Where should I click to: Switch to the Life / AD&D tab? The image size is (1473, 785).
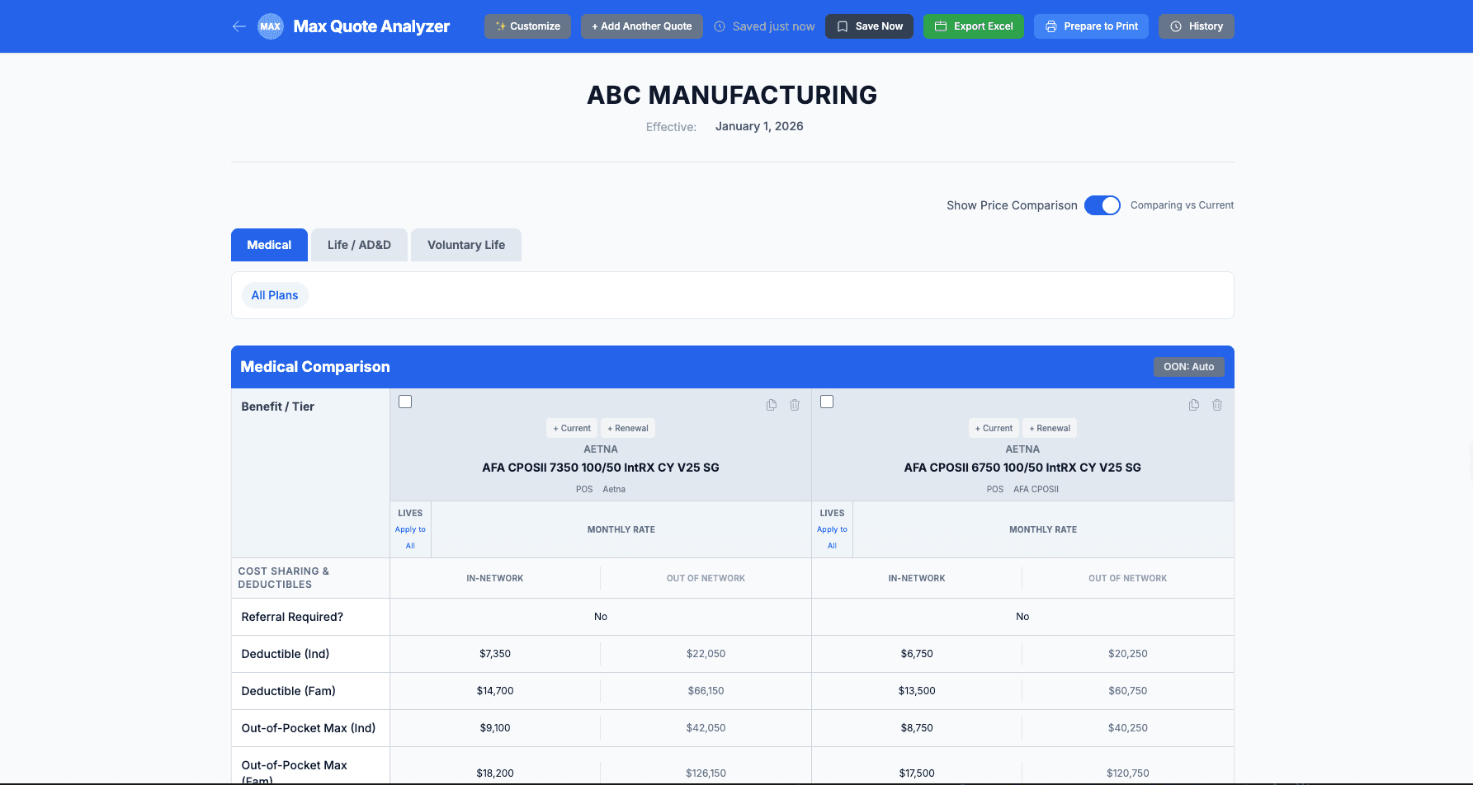click(359, 244)
